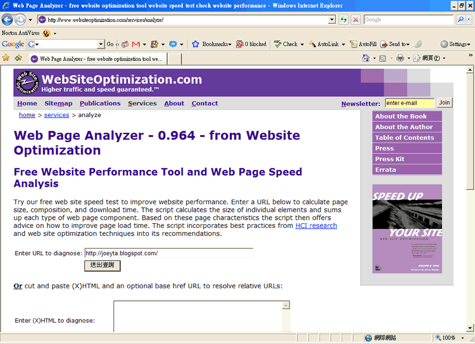475x344 pixels.
Task: Click the Add to Favorites icon
Action: click(x=19, y=57)
